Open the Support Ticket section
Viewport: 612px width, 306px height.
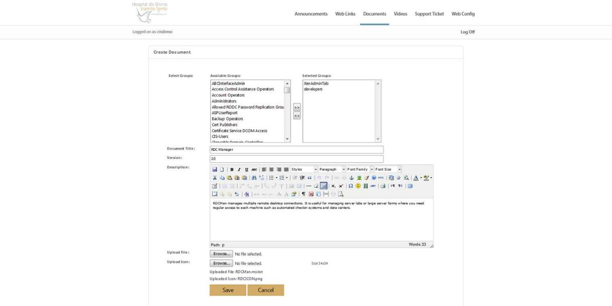tap(428, 14)
